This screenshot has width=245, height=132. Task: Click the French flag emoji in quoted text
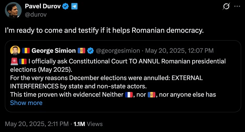pyautogui.click(x=129, y=94)
